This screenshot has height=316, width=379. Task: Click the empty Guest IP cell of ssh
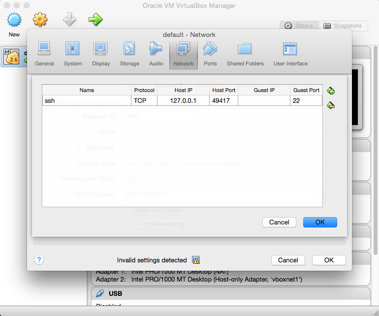(264, 100)
